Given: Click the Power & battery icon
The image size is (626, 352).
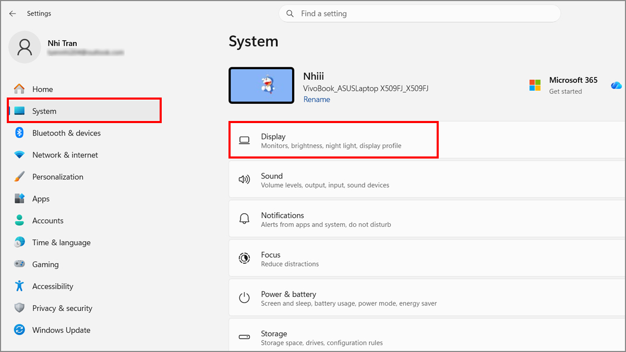Looking at the screenshot, I should coord(244,298).
